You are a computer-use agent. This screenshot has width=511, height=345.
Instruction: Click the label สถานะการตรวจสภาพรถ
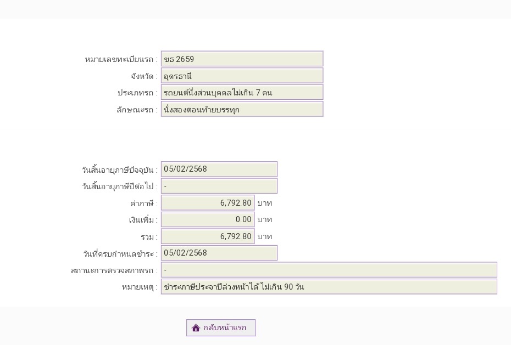click(114, 270)
